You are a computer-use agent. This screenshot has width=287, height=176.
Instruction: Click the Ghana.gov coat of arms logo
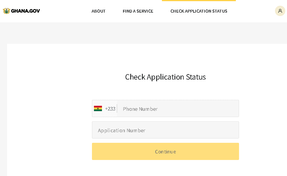tap(6, 11)
